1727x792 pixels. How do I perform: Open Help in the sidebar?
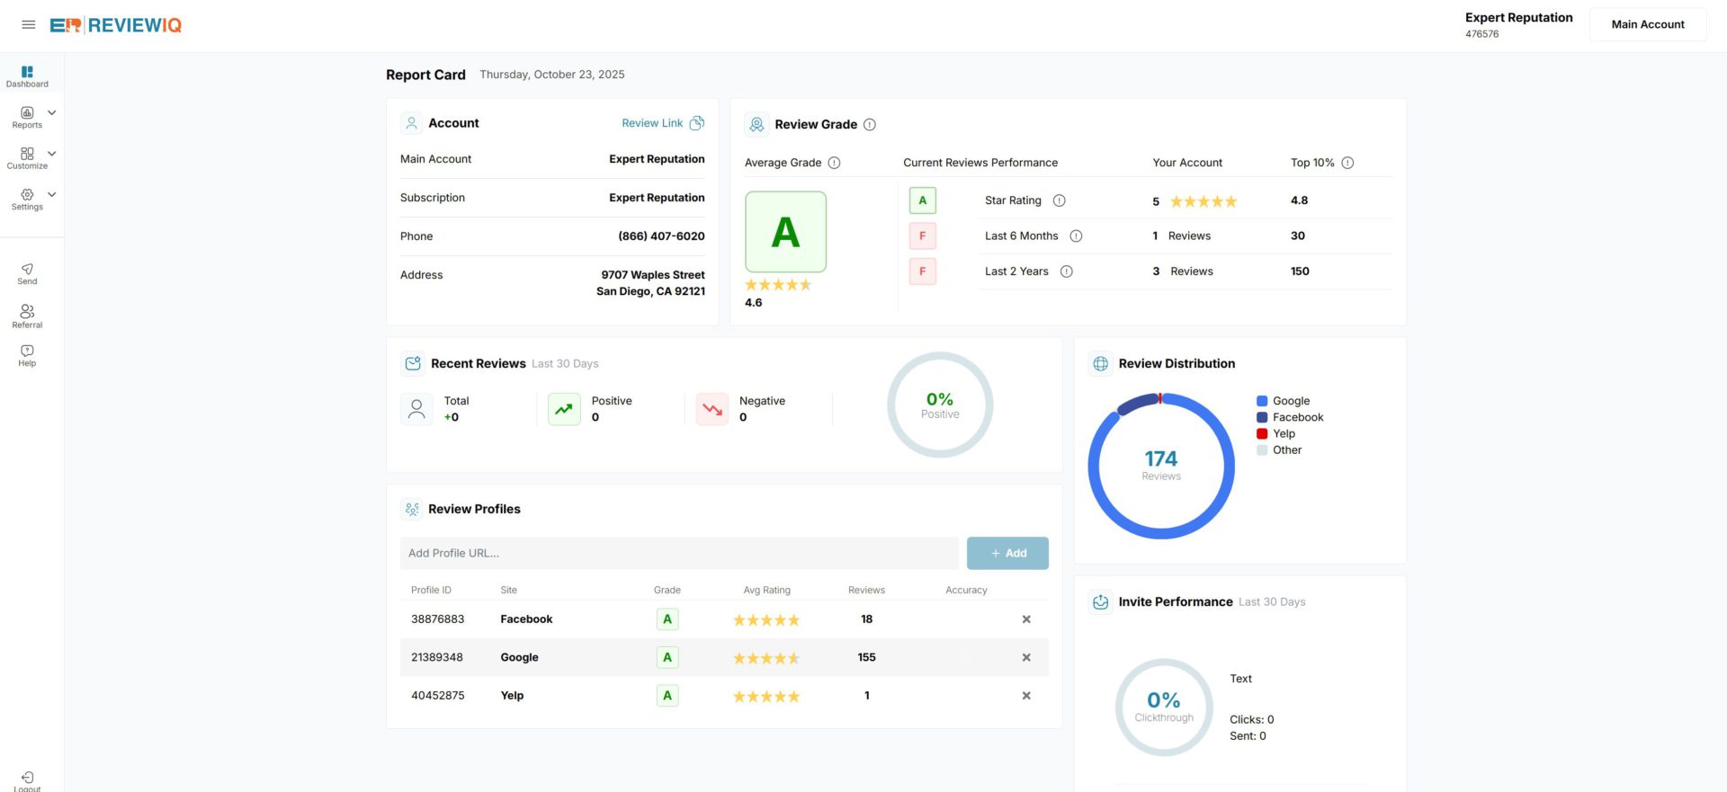(x=27, y=352)
